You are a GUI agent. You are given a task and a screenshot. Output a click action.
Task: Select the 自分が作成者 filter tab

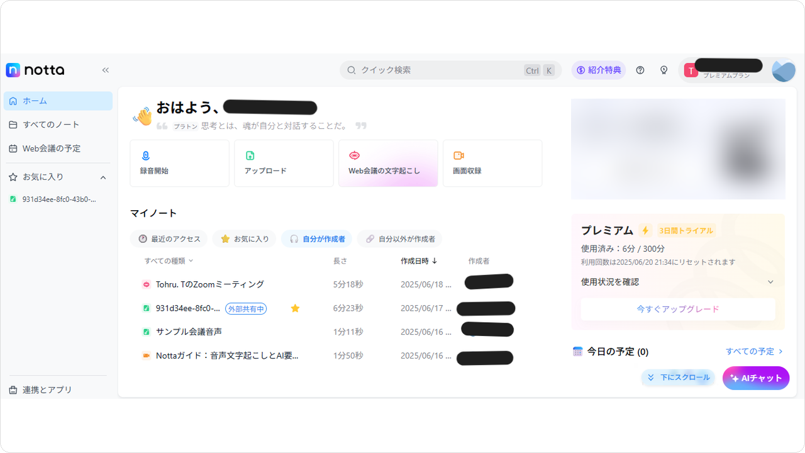point(317,239)
